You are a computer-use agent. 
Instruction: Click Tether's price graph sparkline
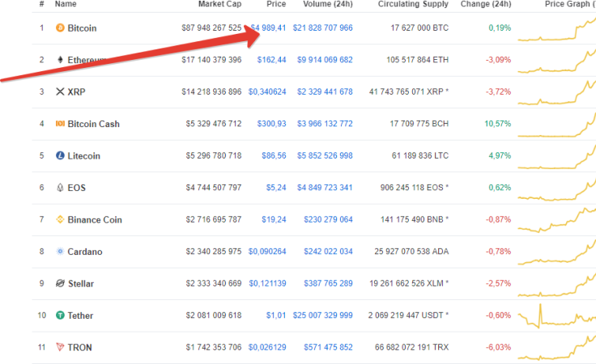tap(557, 316)
